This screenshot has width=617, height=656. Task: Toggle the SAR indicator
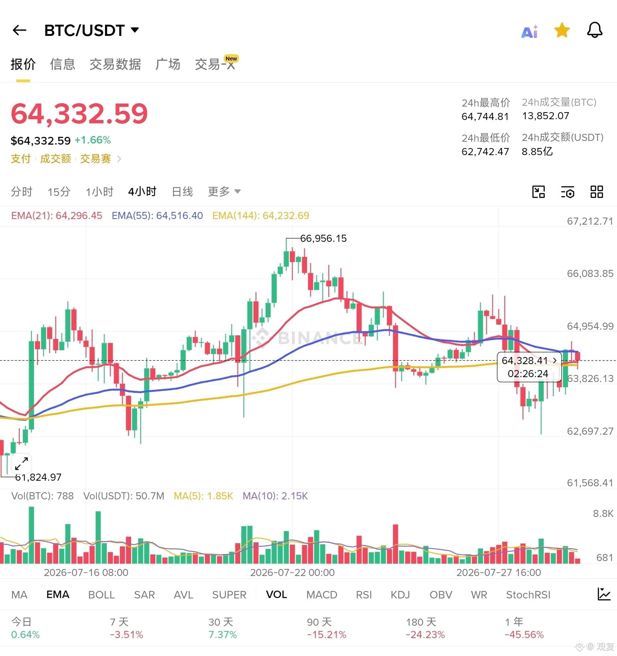[x=144, y=594]
